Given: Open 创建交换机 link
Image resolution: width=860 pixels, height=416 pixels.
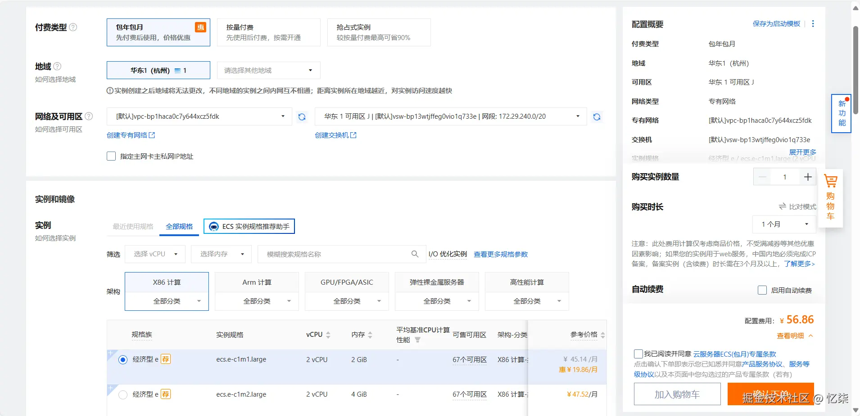Looking at the screenshot, I should pyautogui.click(x=335, y=135).
